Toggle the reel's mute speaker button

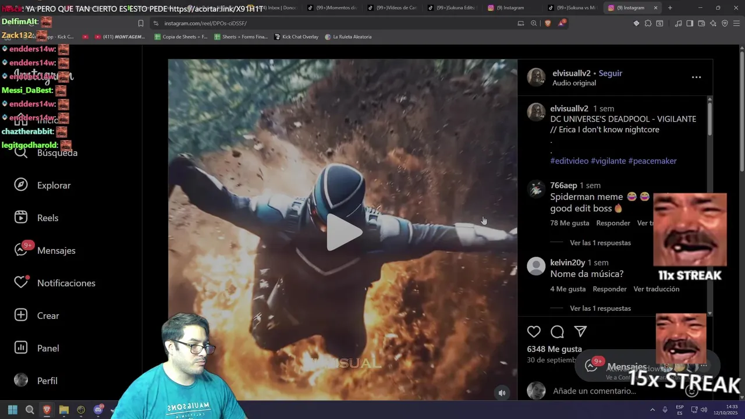(502, 393)
